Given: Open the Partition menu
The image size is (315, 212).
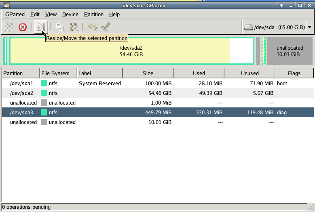Looking at the screenshot, I should [x=94, y=14].
